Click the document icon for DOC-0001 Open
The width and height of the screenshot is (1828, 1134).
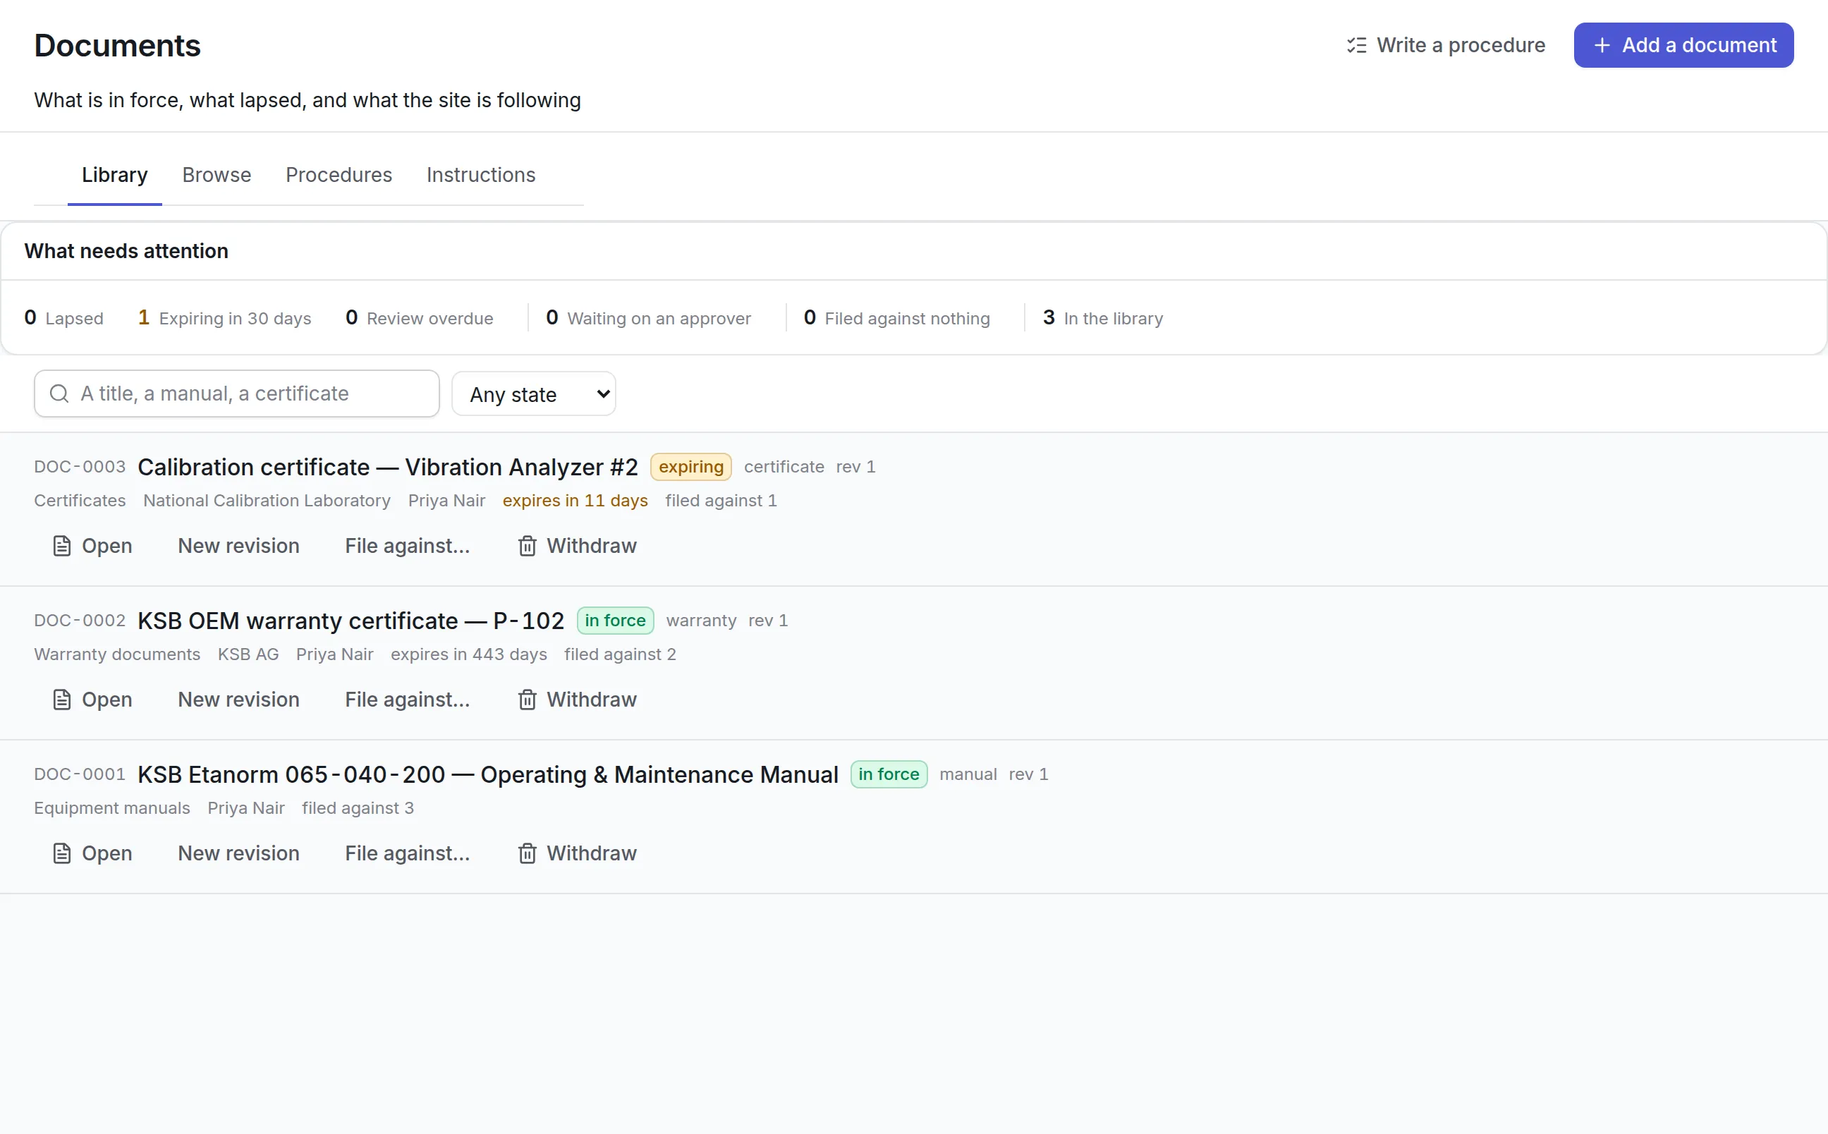[x=61, y=853]
